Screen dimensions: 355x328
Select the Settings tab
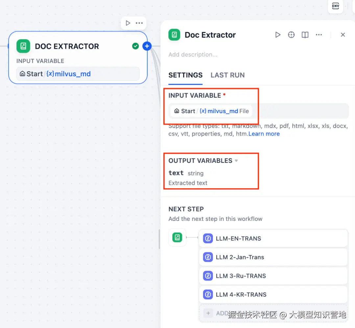pyautogui.click(x=185, y=75)
